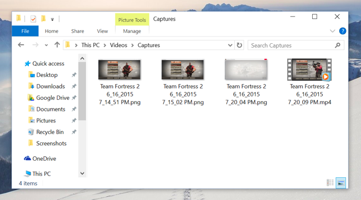Expand the address bar history dropdown
The width and height of the screenshot is (361, 200).
(x=230, y=45)
